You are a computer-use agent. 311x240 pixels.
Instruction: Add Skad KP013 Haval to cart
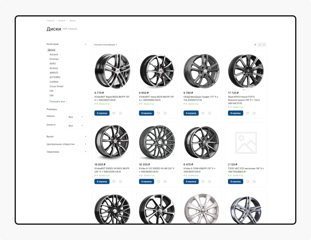pyautogui.click(x=235, y=113)
